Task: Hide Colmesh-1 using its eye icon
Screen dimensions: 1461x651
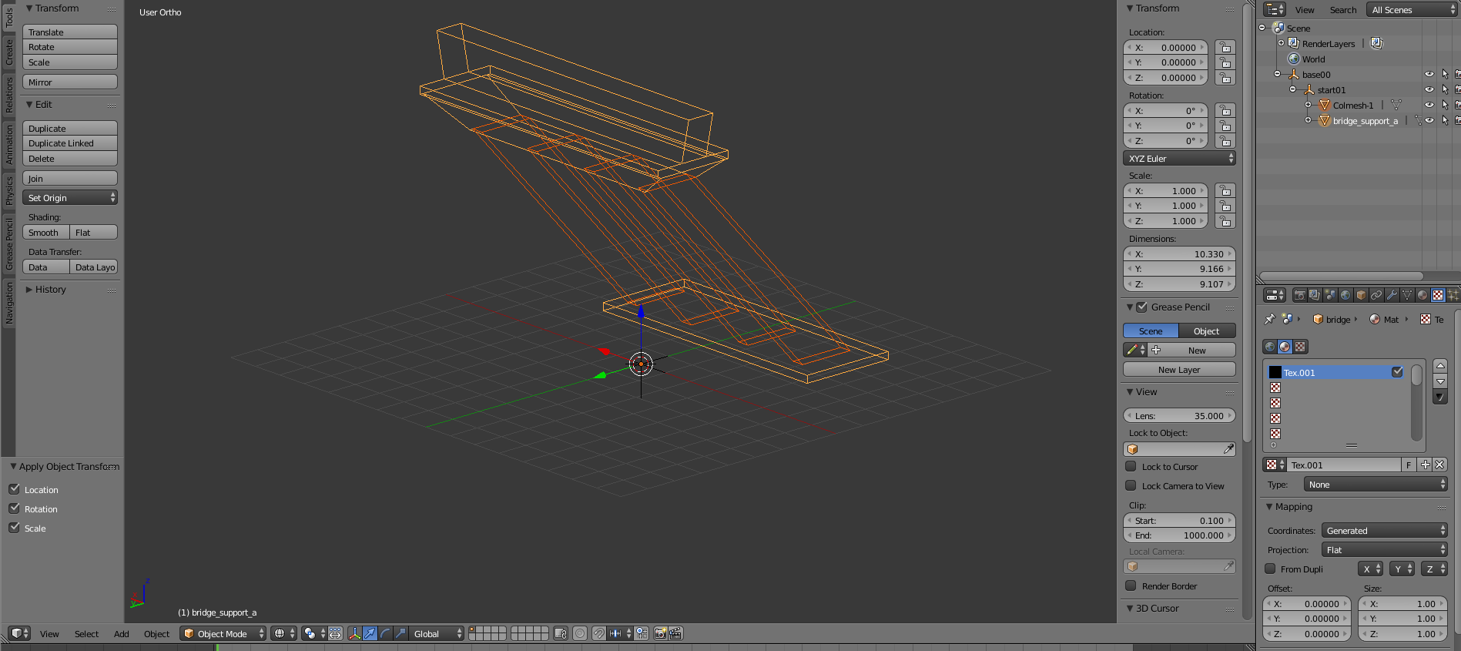Action: pos(1429,106)
